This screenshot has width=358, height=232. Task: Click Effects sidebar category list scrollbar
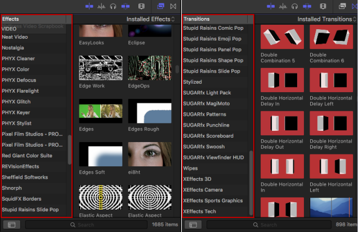(x=70, y=150)
